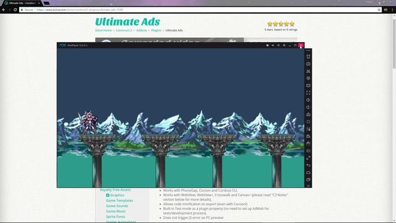This screenshot has width=396, height=223.
Task: Close the NoxPlayer window with red X
Action: (301, 45)
